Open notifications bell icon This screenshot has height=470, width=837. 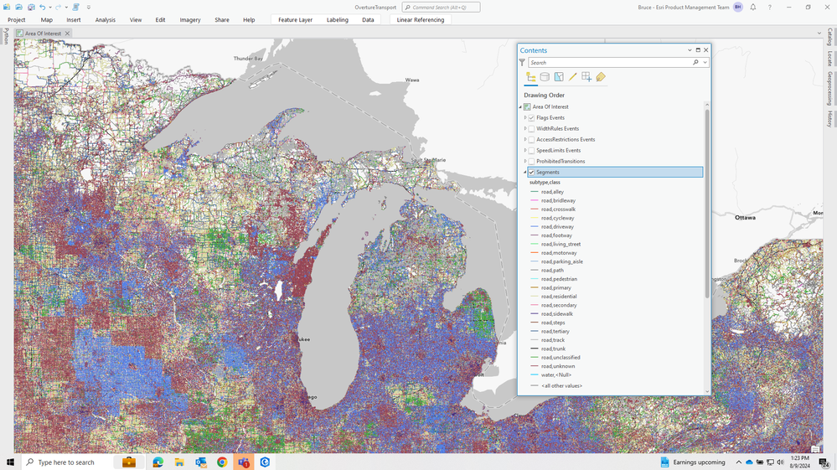point(752,7)
